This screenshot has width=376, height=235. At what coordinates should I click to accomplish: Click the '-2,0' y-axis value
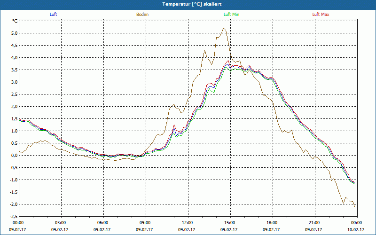point(14,204)
